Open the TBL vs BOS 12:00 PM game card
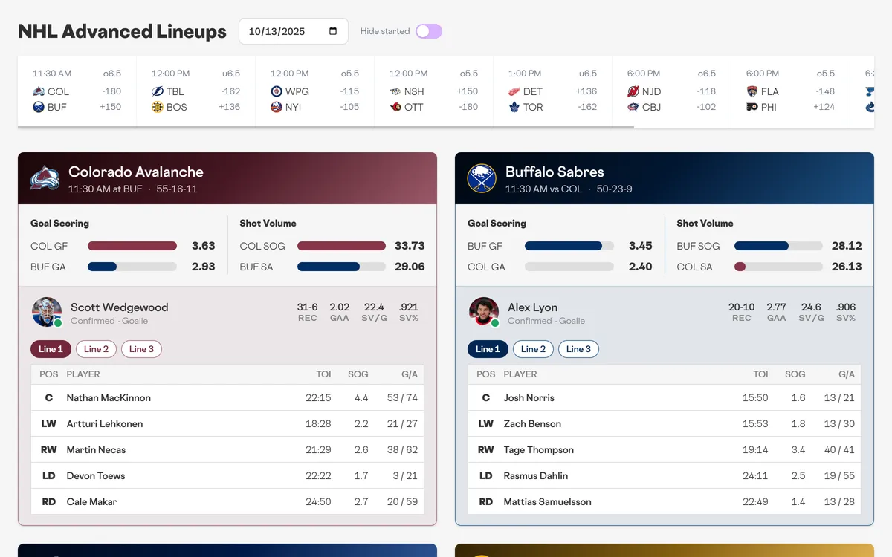Screen dimensions: 892x557 tap(196, 91)
